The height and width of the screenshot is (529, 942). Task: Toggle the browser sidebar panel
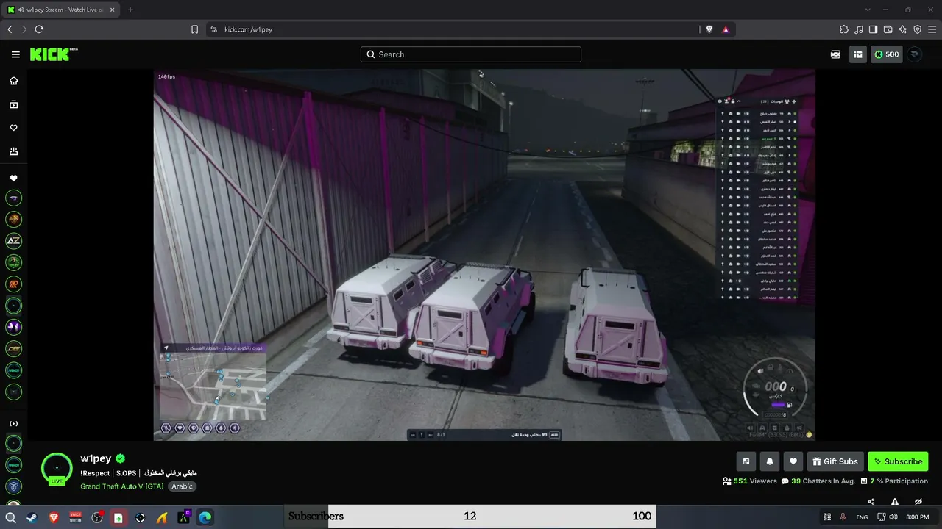[874, 29]
